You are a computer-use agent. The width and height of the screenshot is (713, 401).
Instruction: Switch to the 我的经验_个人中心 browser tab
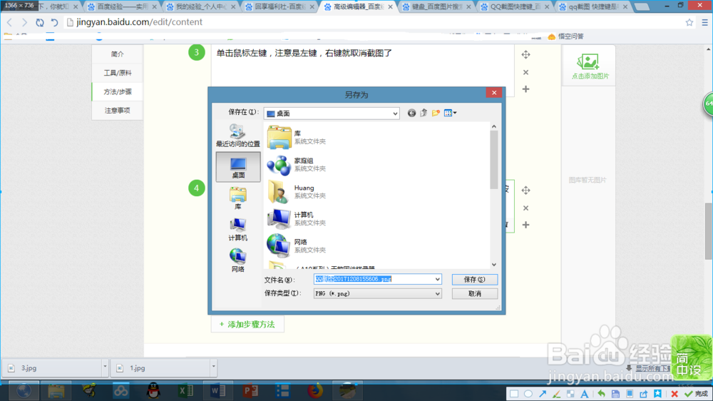[200, 7]
